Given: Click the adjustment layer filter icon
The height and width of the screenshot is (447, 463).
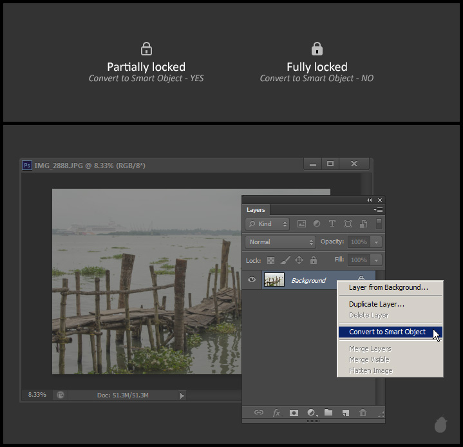Looking at the screenshot, I should click(x=317, y=224).
